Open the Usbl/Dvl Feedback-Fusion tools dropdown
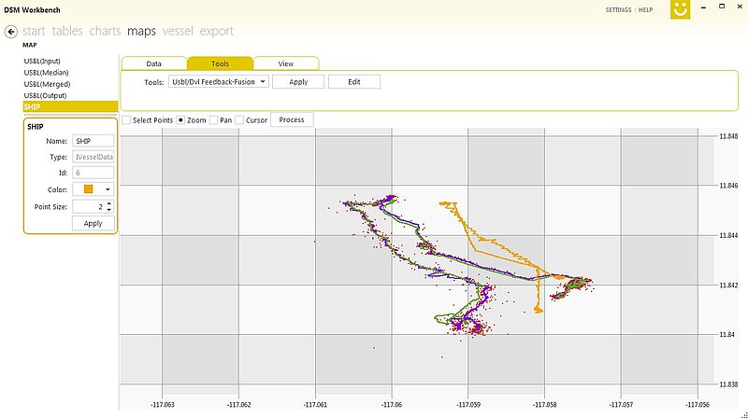 [219, 82]
